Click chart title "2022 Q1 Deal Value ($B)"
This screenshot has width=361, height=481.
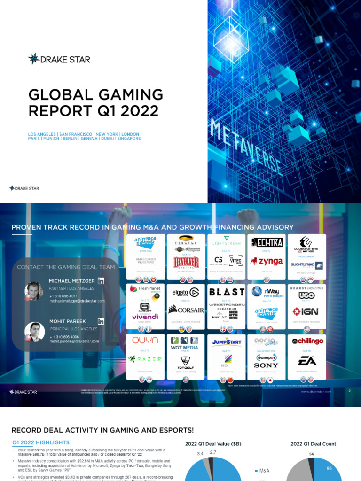(x=213, y=444)
